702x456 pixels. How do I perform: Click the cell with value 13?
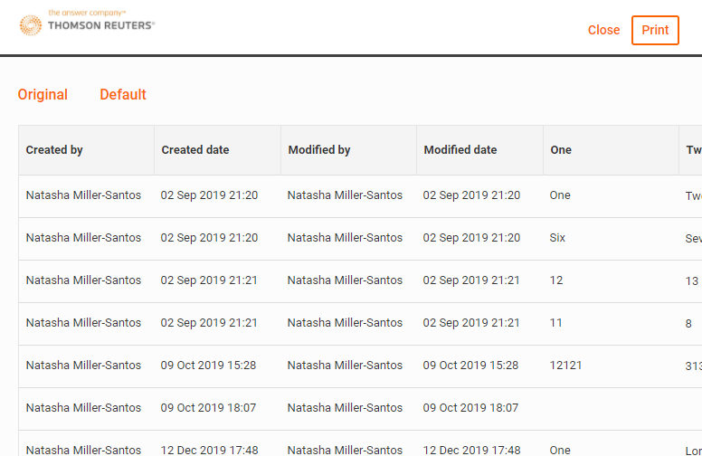click(692, 281)
